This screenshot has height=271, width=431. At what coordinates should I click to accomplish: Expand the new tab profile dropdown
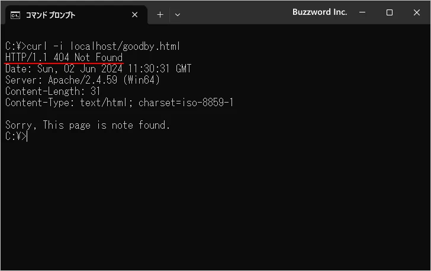178,15
